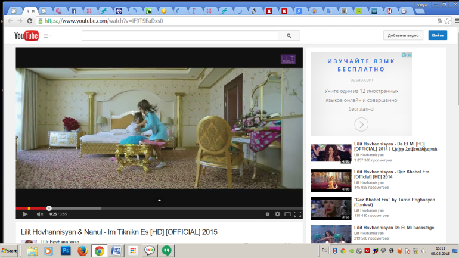
Task: Click the ad info 'i' icon
Action: click(404, 55)
